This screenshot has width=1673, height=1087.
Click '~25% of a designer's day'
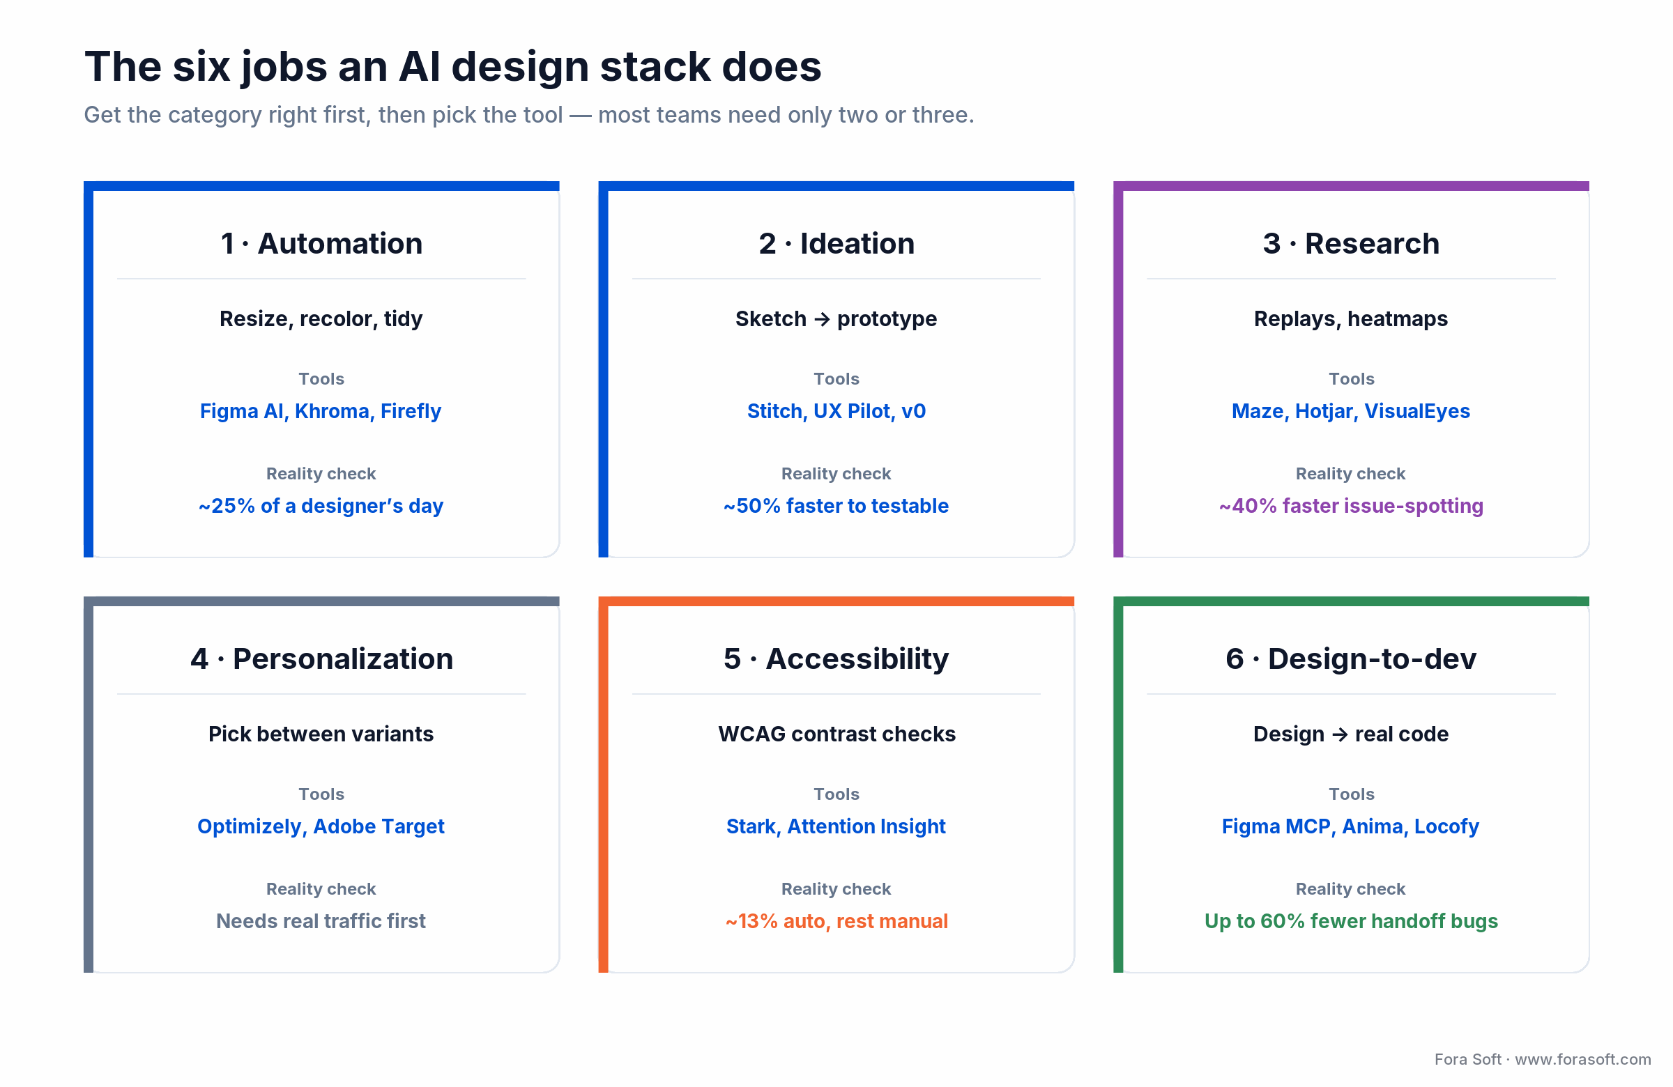pos(321,506)
